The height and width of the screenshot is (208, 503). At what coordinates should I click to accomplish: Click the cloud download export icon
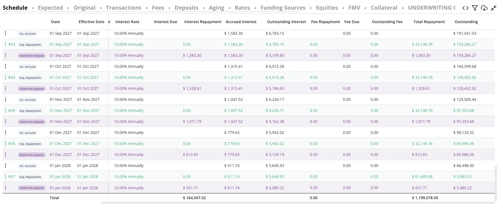pyautogui.click(x=484, y=8)
